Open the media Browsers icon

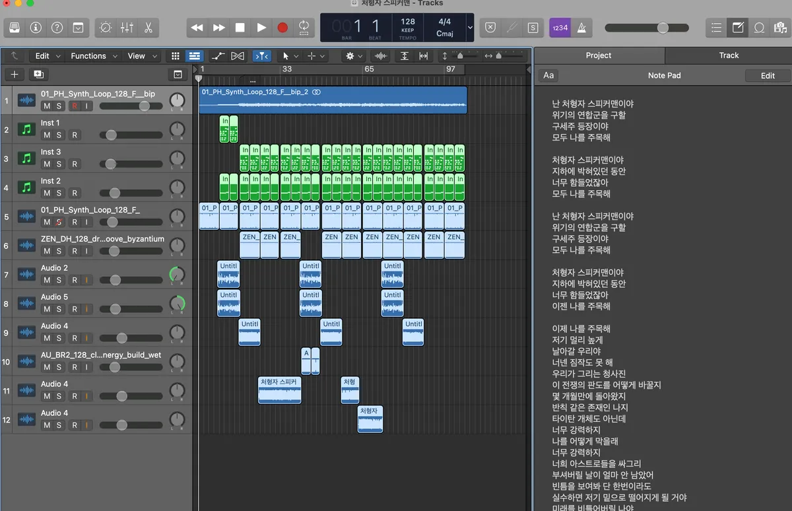pos(780,28)
